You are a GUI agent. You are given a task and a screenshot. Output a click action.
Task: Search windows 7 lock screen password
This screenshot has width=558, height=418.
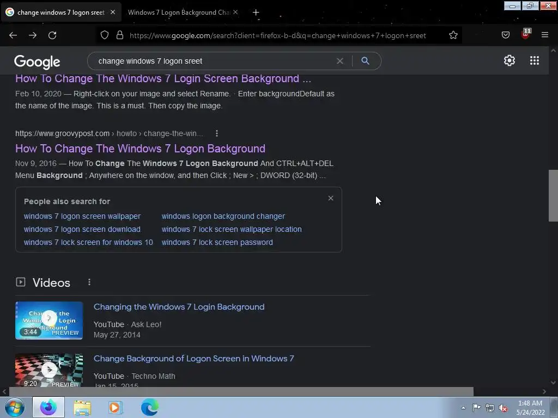click(217, 242)
